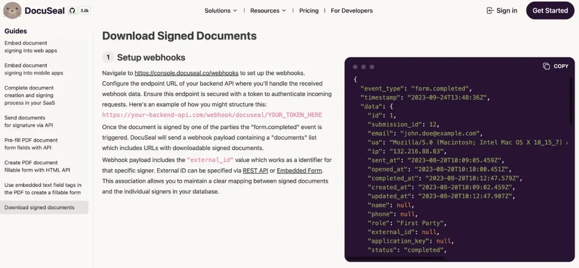
Task: Open the GitHub icon link
Action: [72, 11]
